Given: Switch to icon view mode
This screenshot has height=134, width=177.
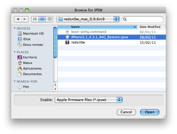Looking at the screenshot, I should point(35,19).
